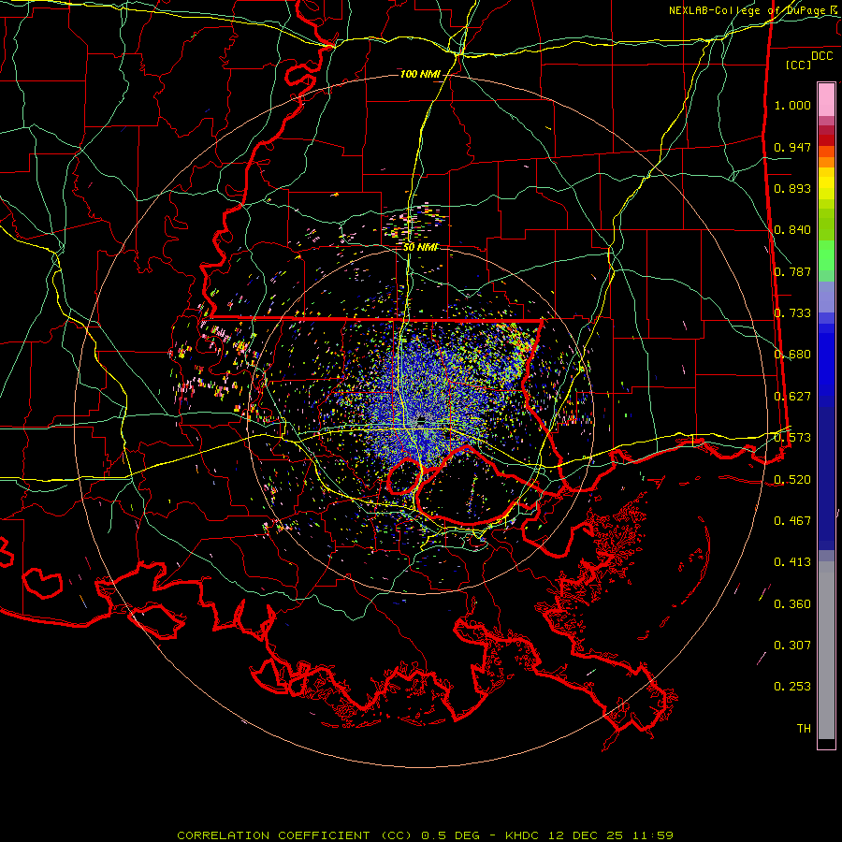Pick the pink swatch at top of color bar
Image resolution: width=842 pixels, height=842 pixels.
click(826, 99)
